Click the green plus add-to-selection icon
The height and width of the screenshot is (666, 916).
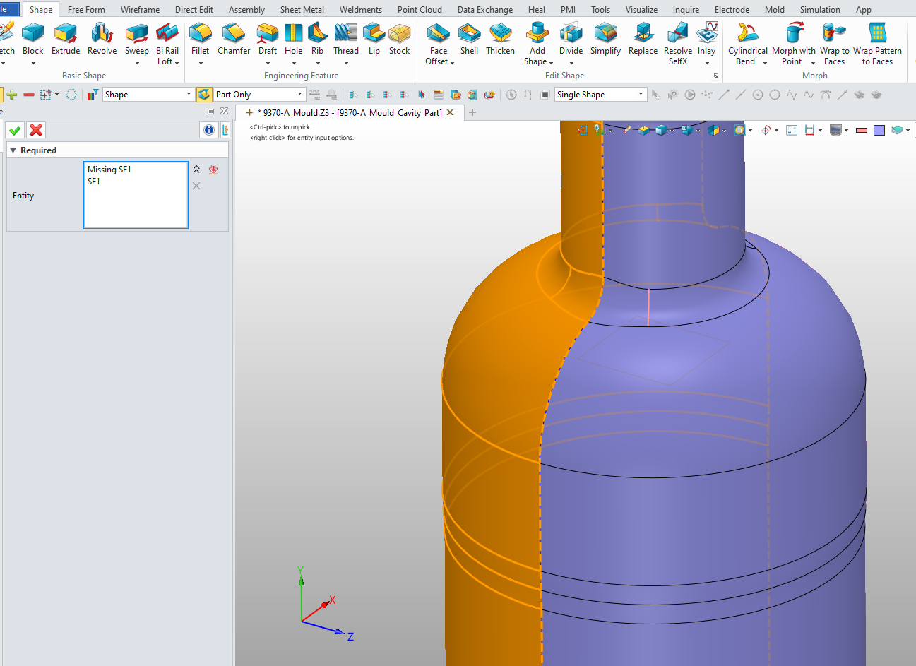pyautogui.click(x=12, y=95)
